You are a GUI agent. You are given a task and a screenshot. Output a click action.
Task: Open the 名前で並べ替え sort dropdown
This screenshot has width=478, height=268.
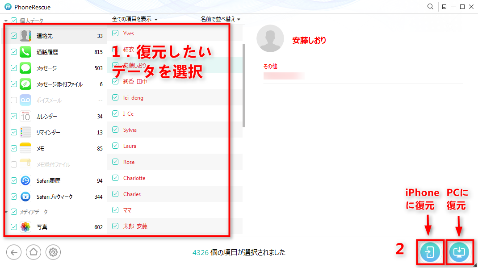coord(220,19)
